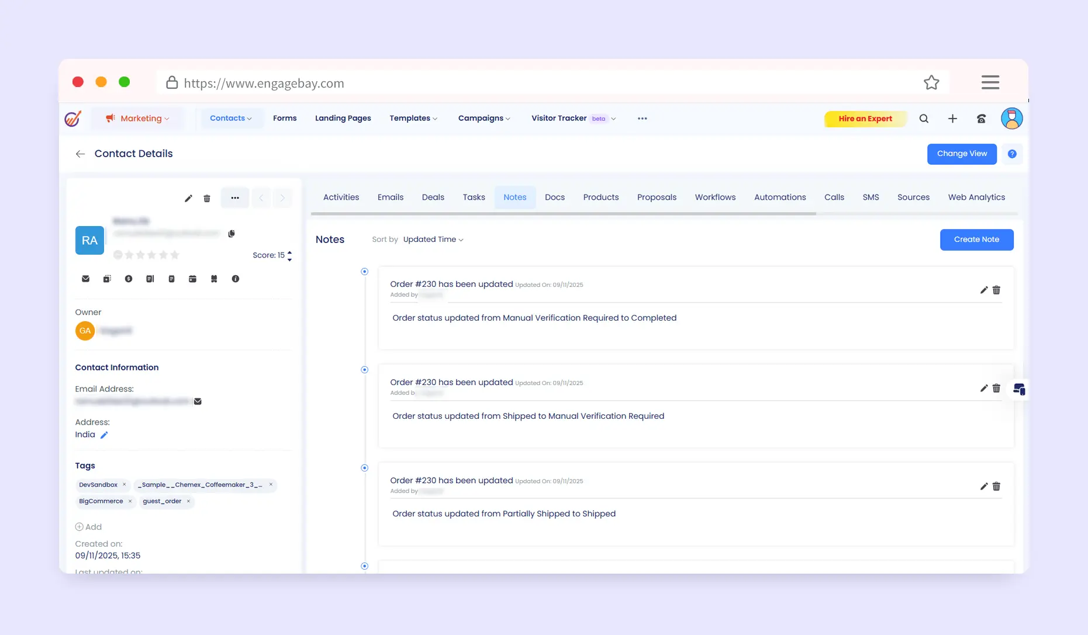This screenshot has height=635, width=1088.
Task: Click the phone icon in top bar
Action: (981, 119)
